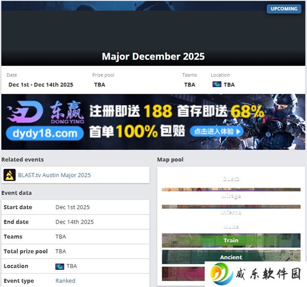Image resolution: width=307 pixels, height=287 pixels.
Task: Click the Teams row TBA value in Event data
Action: click(x=61, y=236)
